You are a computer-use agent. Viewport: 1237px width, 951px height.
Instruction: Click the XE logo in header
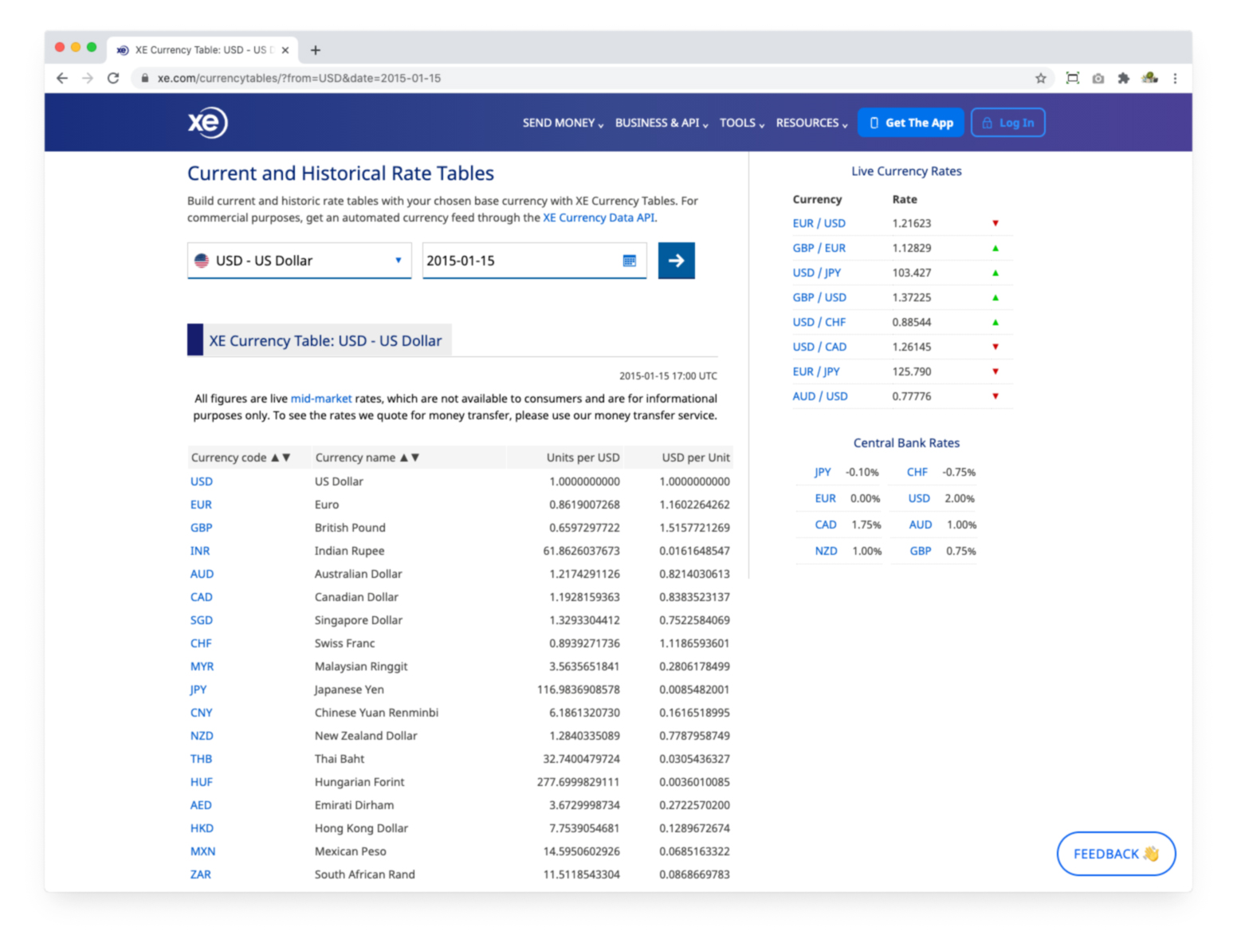[x=207, y=123]
